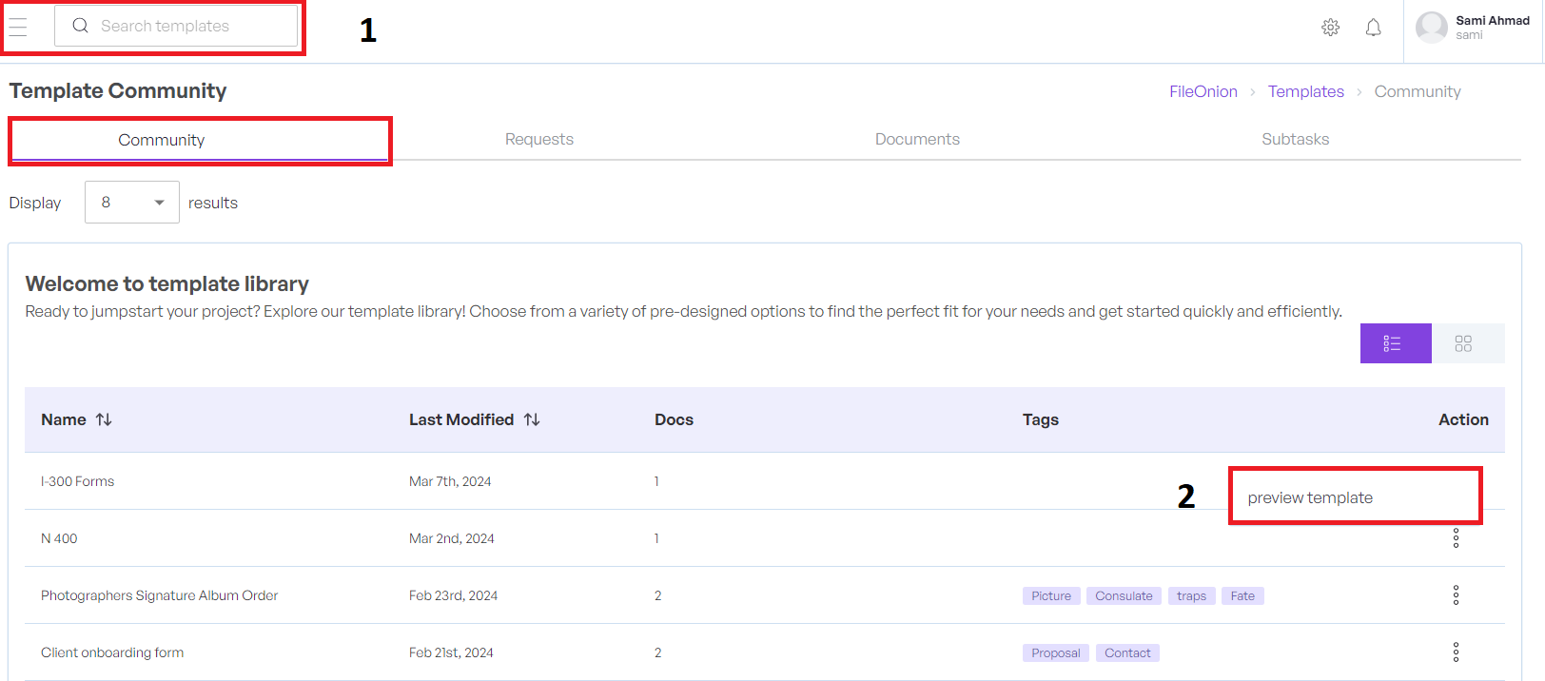Sort table by Name column arrows
The height and width of the screenshot is (681, 1545).
click(104, 419)
